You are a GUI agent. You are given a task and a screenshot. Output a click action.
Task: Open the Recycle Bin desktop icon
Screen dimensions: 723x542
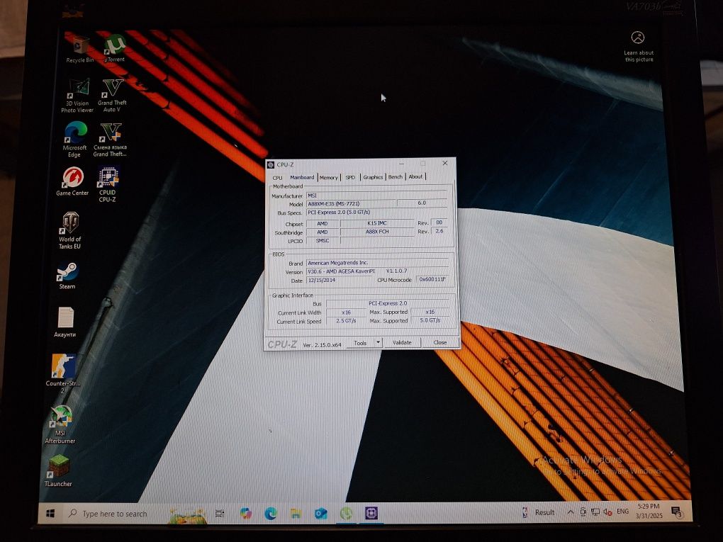coord(79,48)
